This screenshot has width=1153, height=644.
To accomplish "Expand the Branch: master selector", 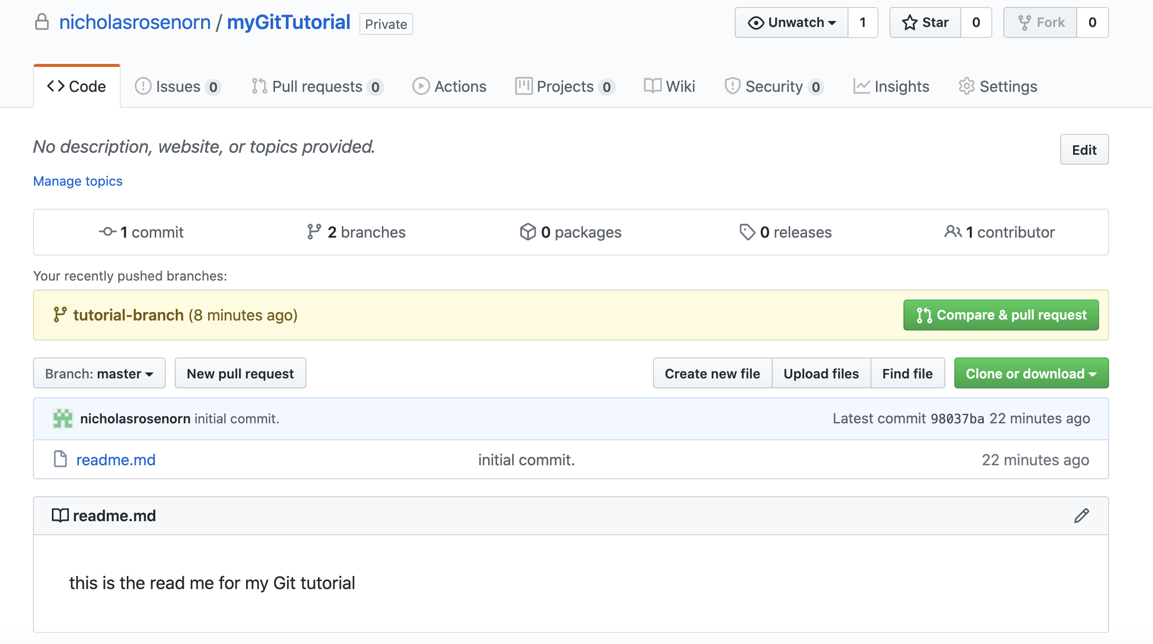I will [x=99, y=373].
